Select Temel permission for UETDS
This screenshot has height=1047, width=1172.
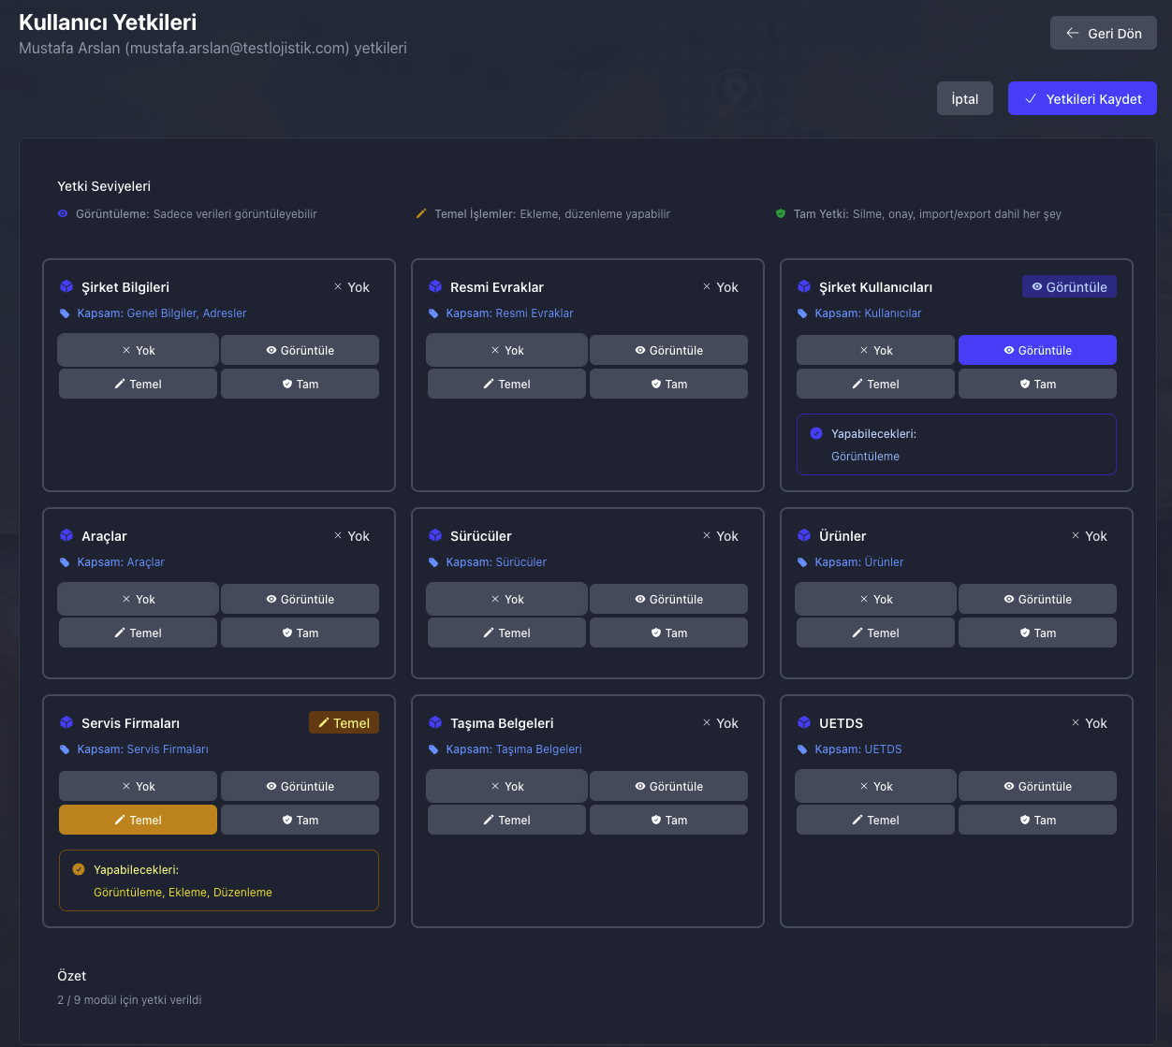click(875, 821)
